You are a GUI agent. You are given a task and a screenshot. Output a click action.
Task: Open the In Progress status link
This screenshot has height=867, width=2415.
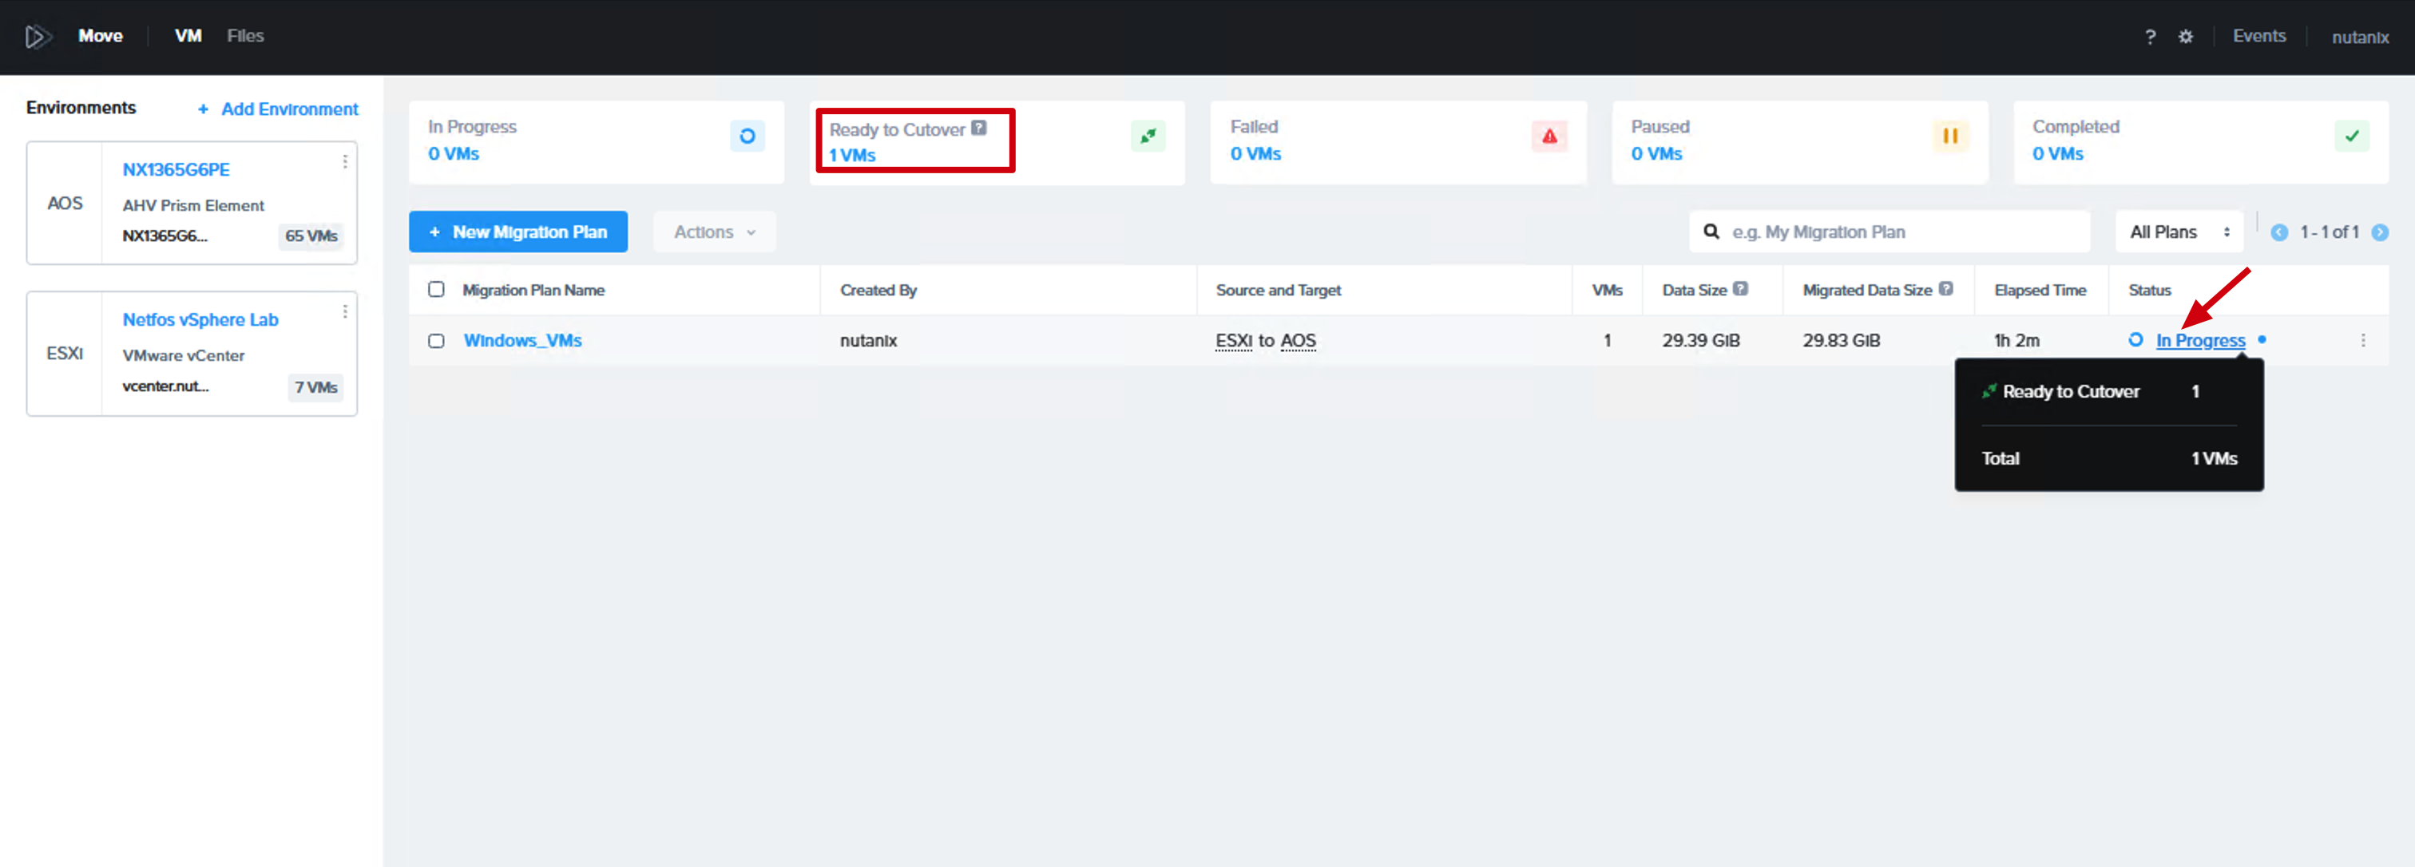coord(2200,341)
